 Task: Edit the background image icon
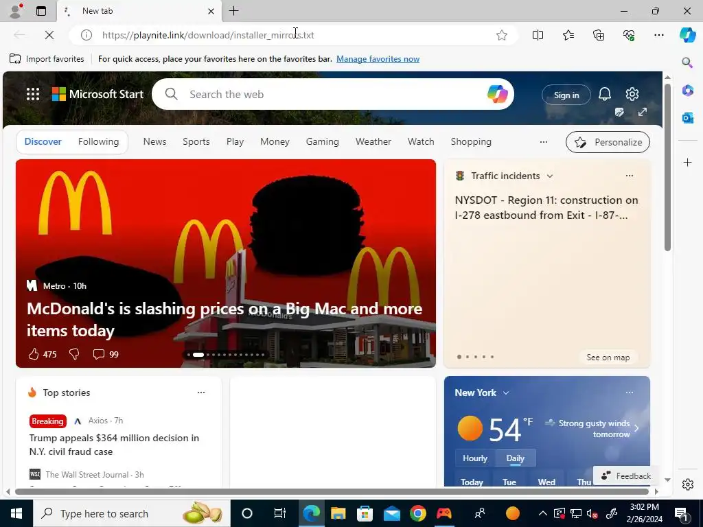point(620,112)
